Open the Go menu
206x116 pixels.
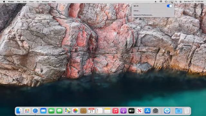pos(38,2)
